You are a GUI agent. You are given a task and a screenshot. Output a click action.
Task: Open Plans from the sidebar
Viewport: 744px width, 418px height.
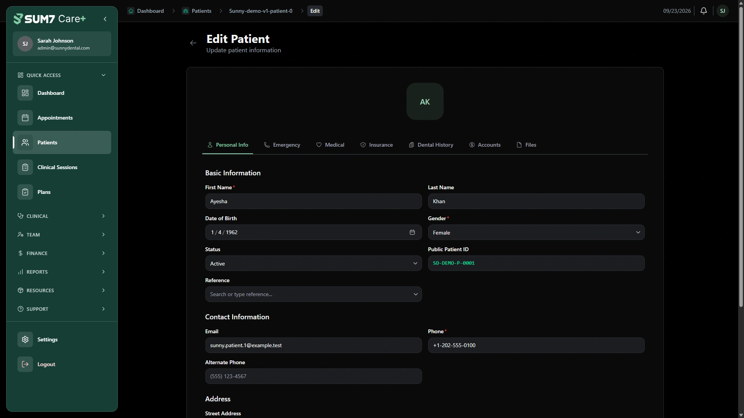click(x=62, y=192)
